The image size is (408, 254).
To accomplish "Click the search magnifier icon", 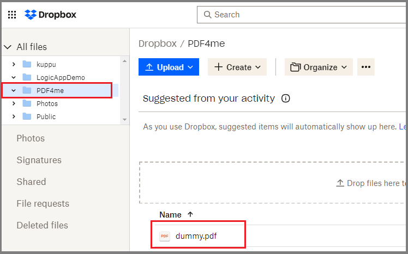I will pyautogui.click(x=207, y=15).
